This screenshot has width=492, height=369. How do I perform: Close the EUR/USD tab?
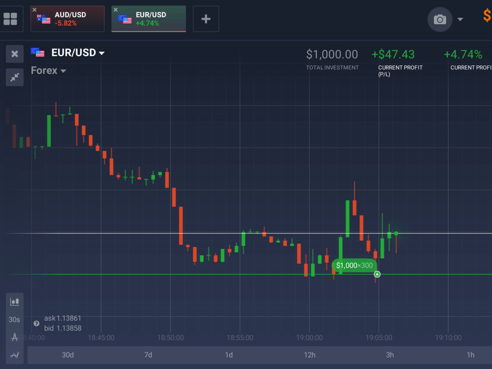click(x=116, y=10)
